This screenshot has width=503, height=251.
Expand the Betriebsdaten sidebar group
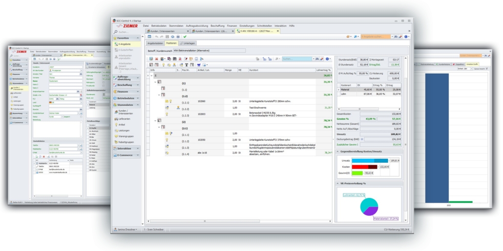[x=138, y=98]
